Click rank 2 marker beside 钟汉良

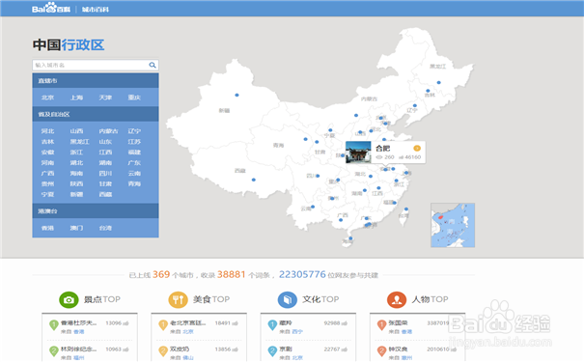coord(381,351)
